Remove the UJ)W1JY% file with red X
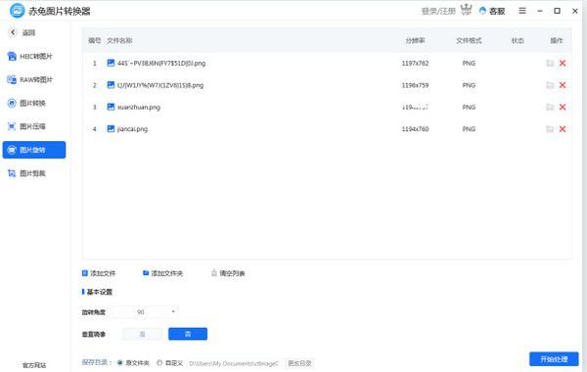This screenshot has width=587, height=372. (563, 85)
